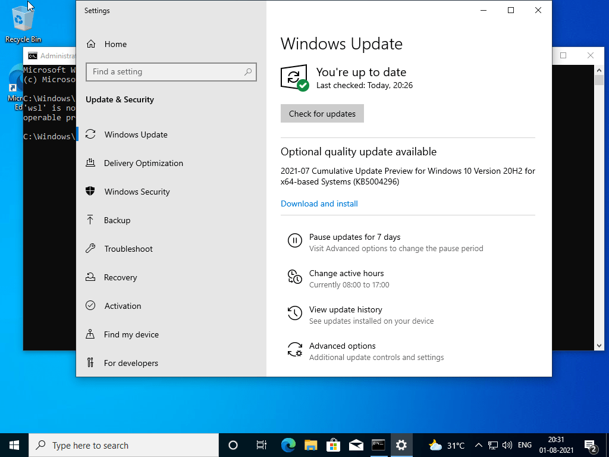
Task: Expand Advanced options for updates
Action: pyautogui.click(x=342, y=346)
